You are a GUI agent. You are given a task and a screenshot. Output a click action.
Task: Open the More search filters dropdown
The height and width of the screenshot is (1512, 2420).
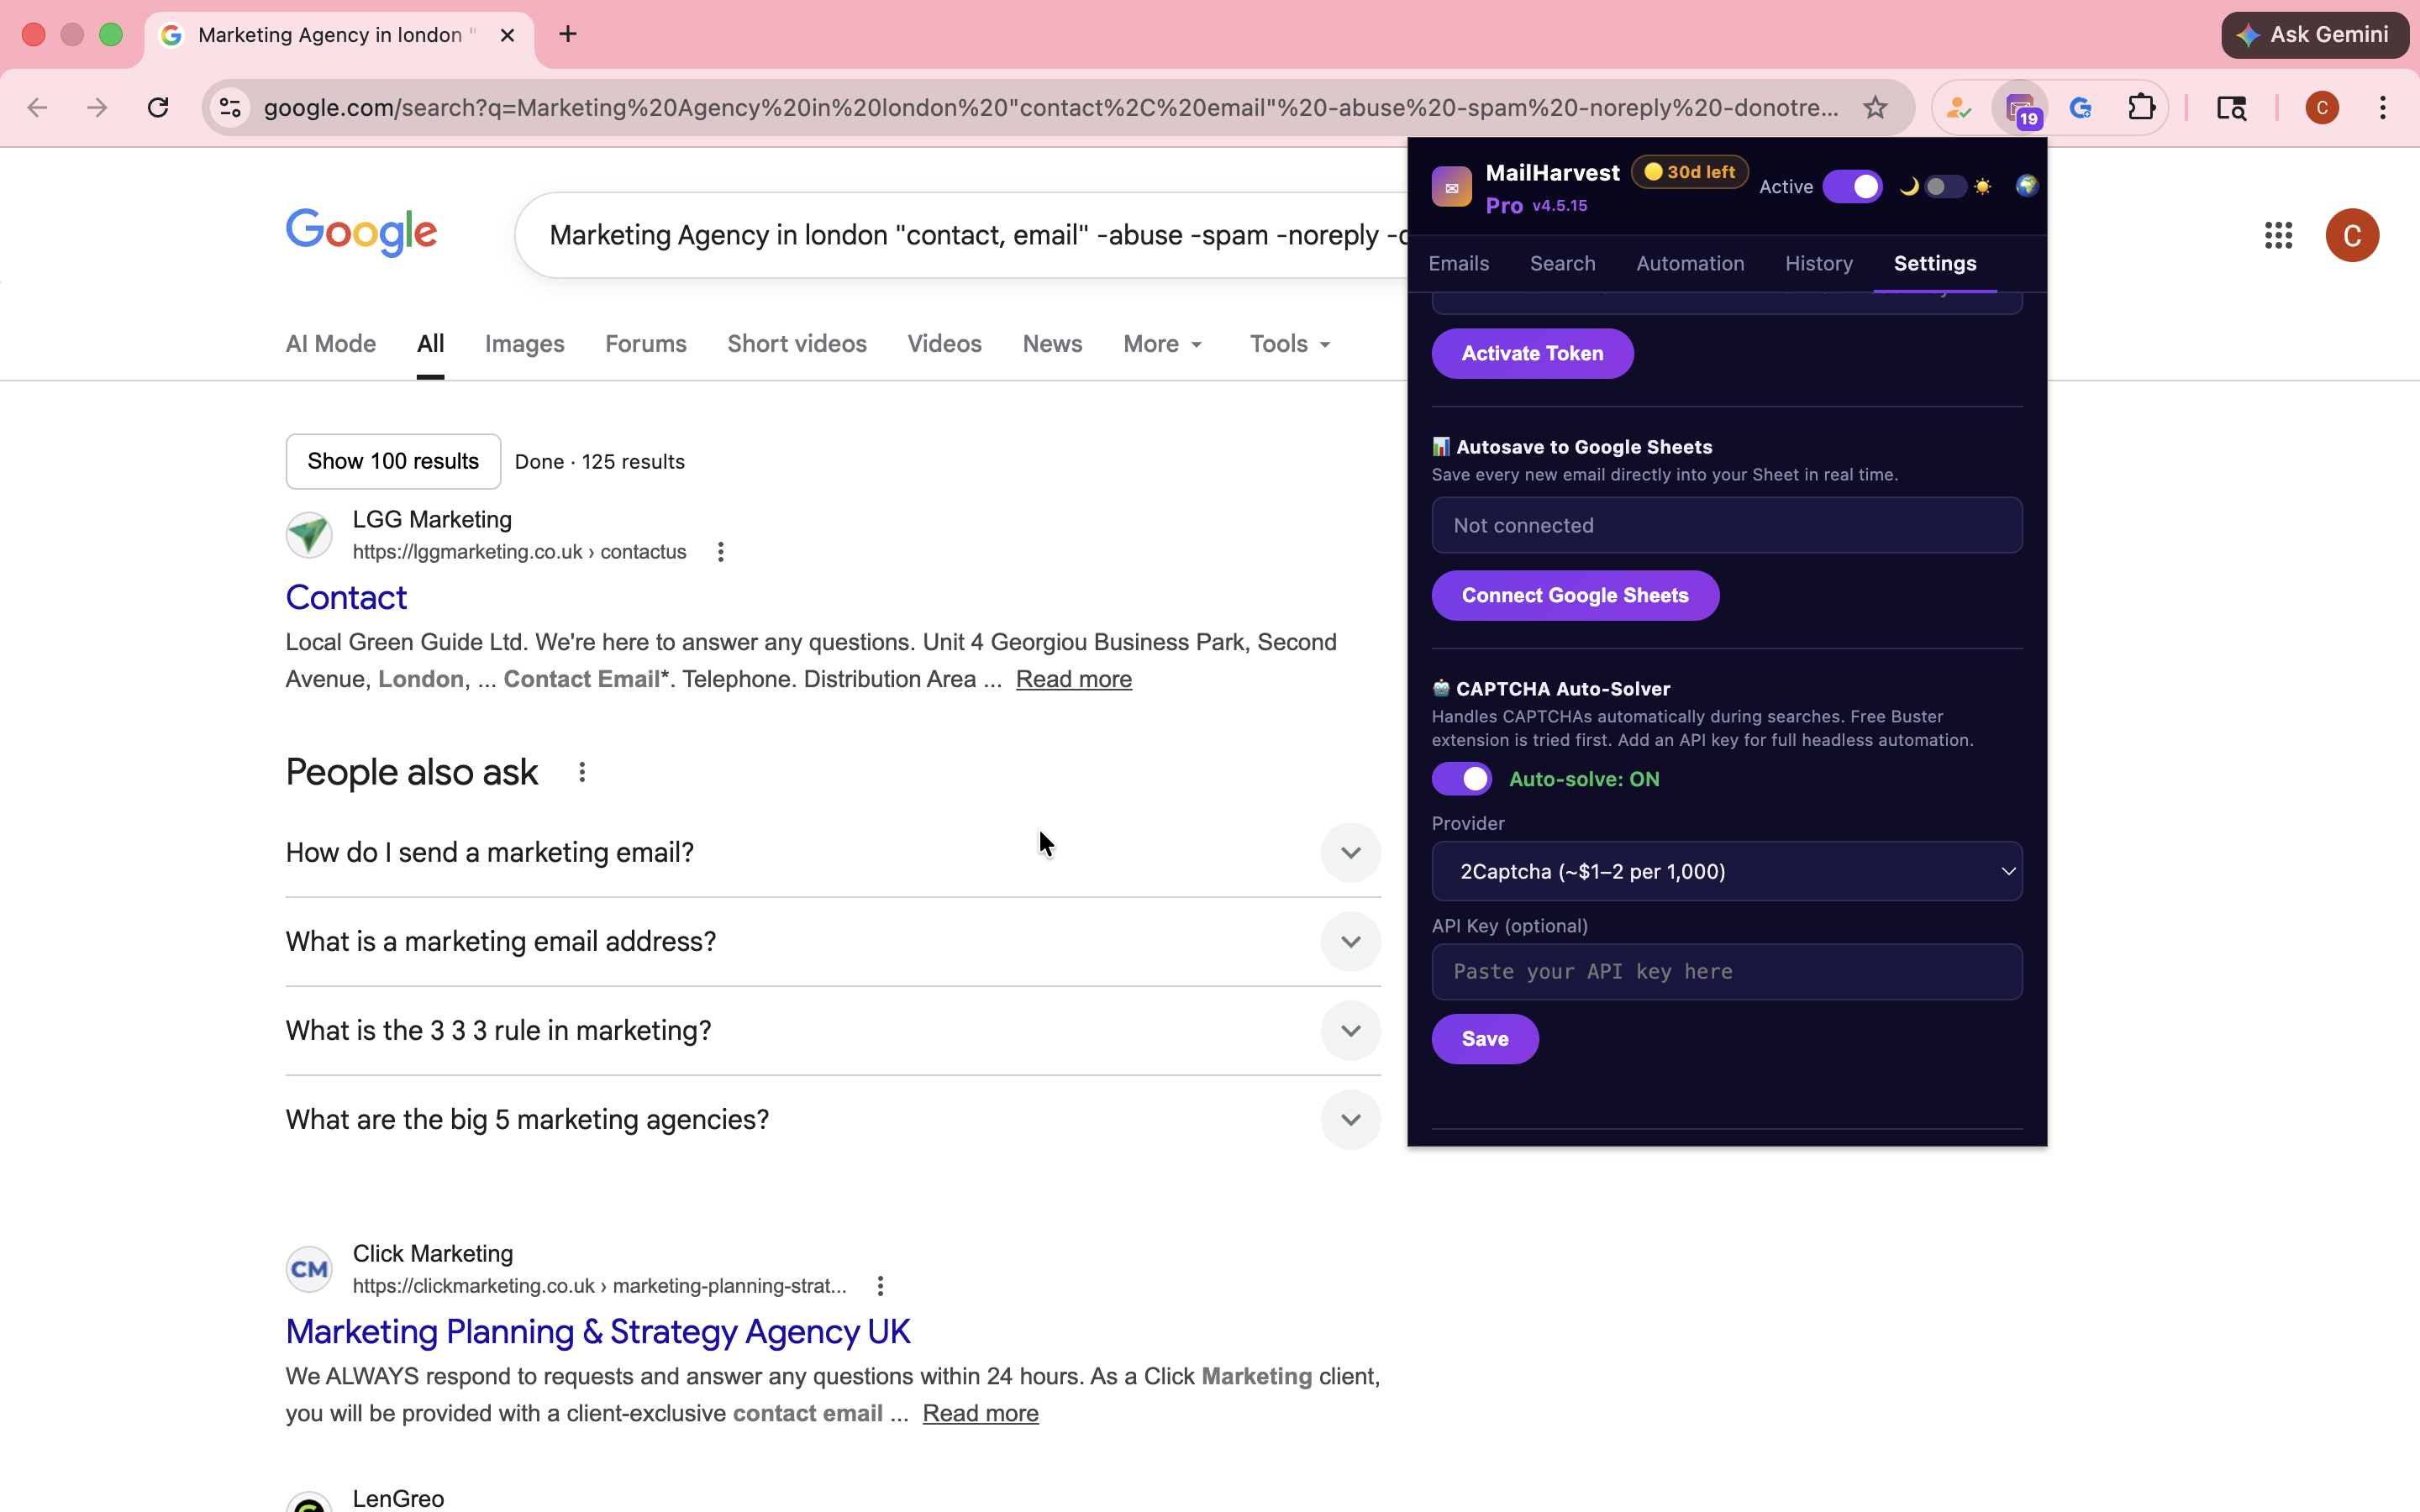coord(1163,344)
